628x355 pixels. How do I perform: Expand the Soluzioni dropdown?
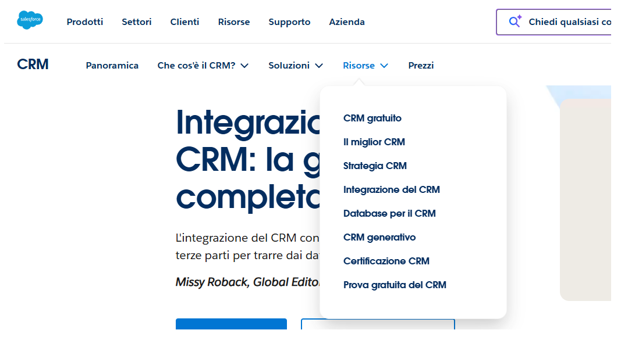tap(296, 66)
